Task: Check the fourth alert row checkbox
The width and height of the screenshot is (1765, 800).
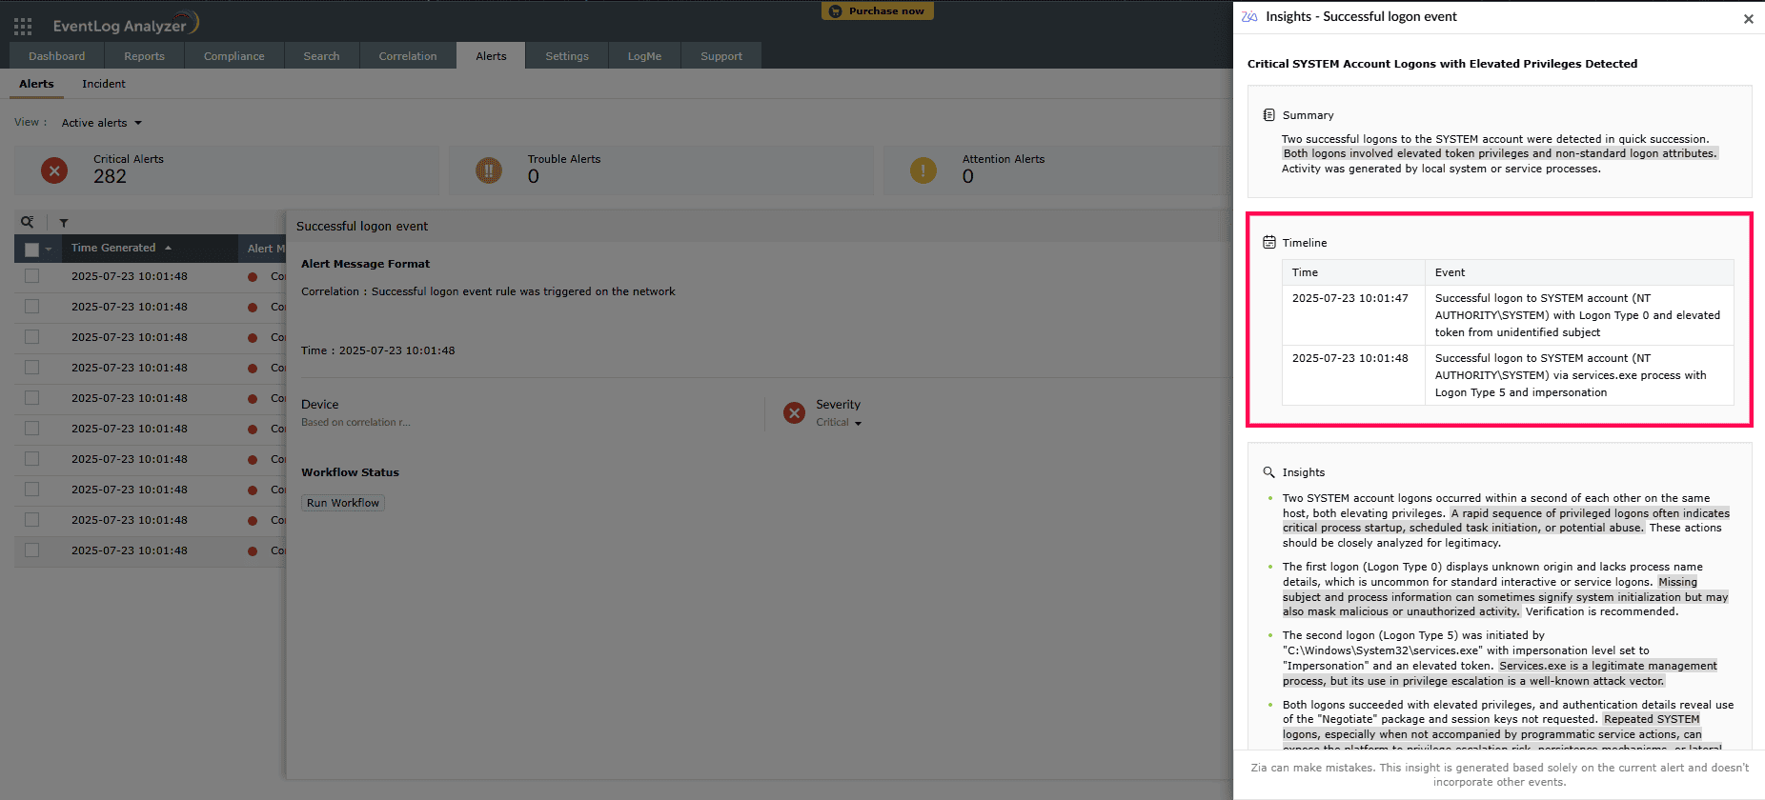Action: [31, 368]
